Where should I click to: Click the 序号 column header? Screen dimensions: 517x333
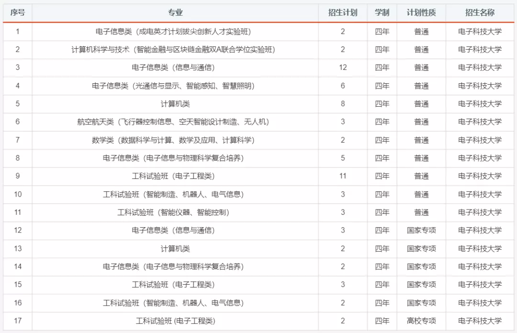point(16,13)
